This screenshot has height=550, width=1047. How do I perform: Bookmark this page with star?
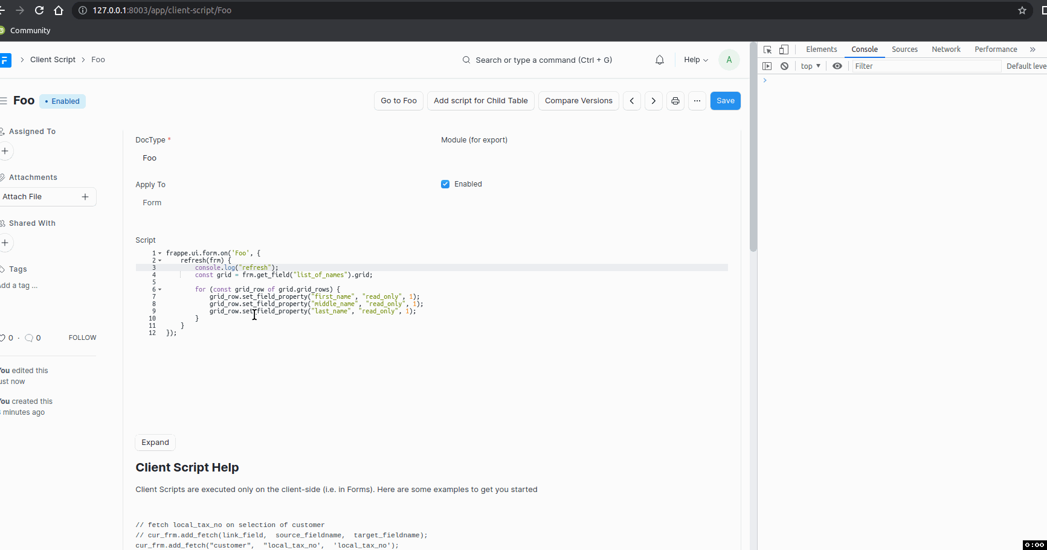click(x=1022, y=10)
